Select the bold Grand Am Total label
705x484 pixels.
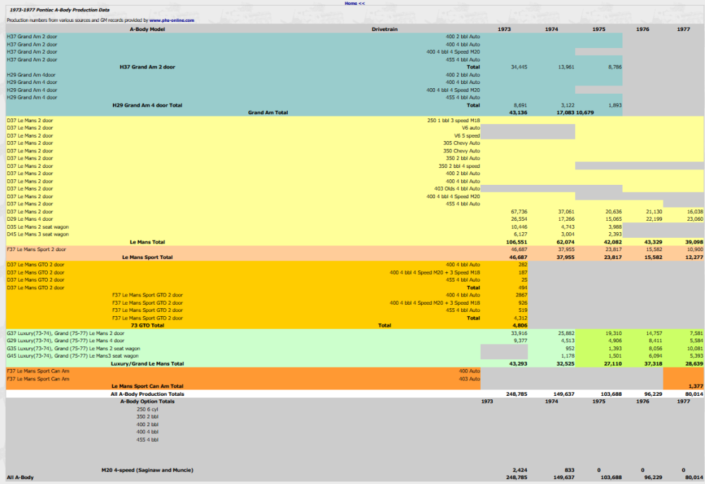click(x=268, y=112)
